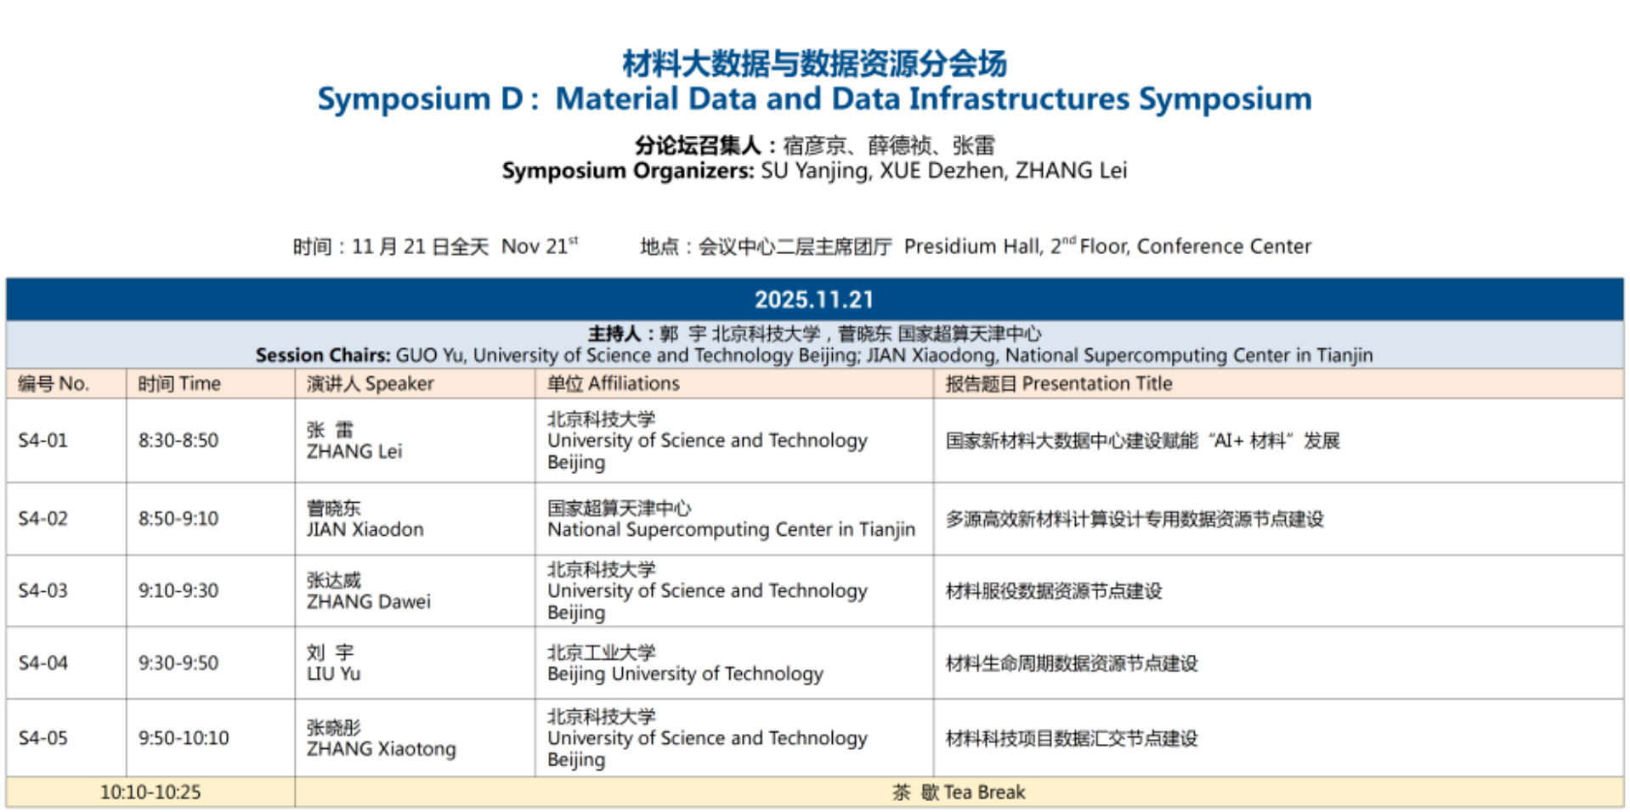Click the 单位 Affiliations column header
This screenshot has height=812, width=1630.
click(613, 384)
